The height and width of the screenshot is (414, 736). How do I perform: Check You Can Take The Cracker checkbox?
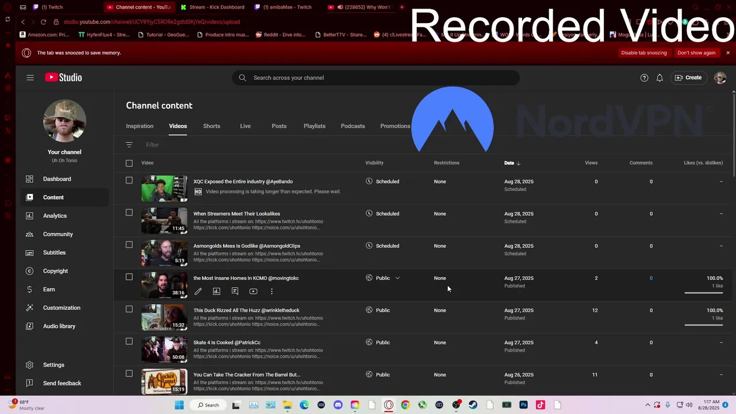coord(129,374)
